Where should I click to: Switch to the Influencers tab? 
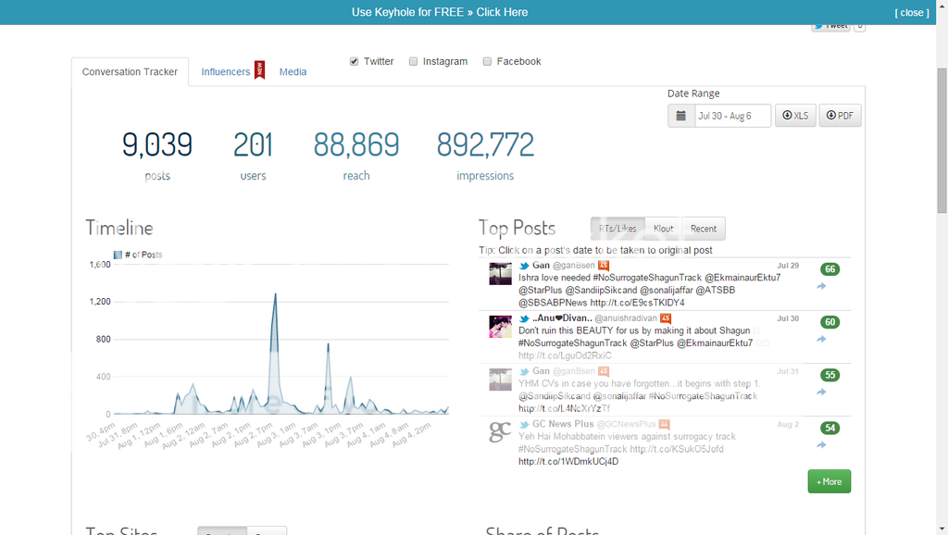[226, 72]
